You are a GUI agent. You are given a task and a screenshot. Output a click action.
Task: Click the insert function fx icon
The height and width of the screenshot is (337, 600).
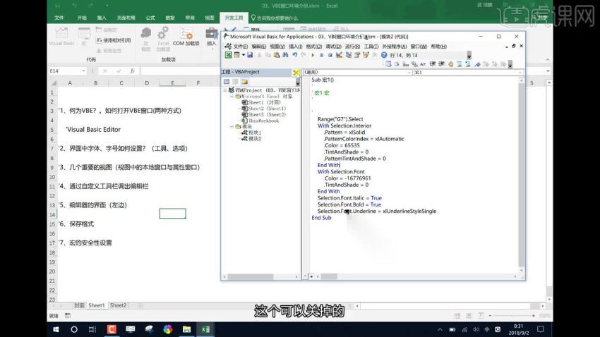pyautogui.click(x=133, y=71)
